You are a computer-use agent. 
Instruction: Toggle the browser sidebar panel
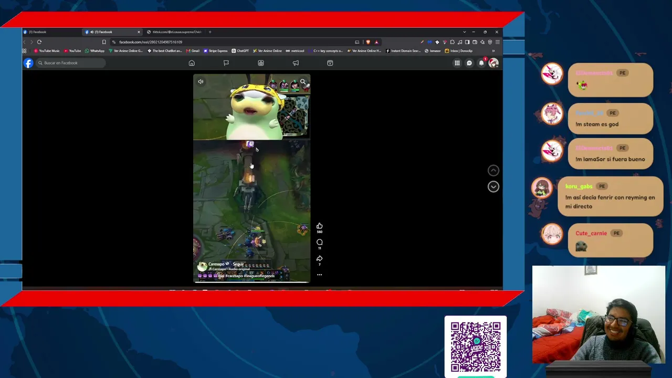pyautogui.click(x=467, y=42)
